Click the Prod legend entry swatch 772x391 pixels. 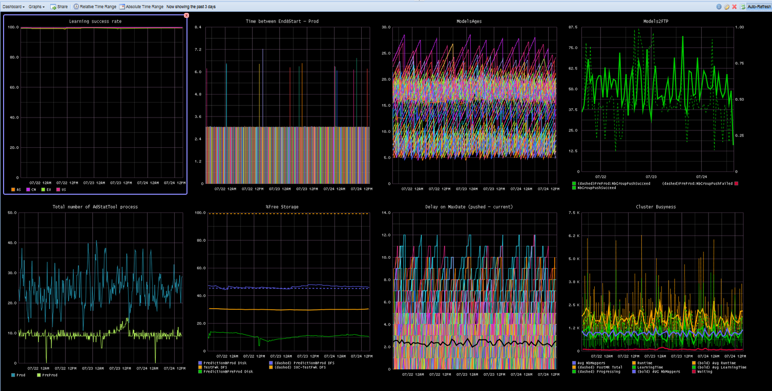pyautogui.click(x=13, y=375)
